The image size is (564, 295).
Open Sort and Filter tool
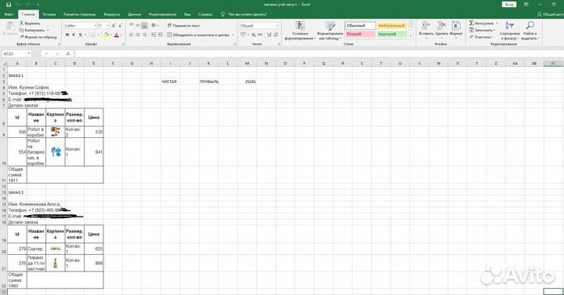tap(509, 31)
